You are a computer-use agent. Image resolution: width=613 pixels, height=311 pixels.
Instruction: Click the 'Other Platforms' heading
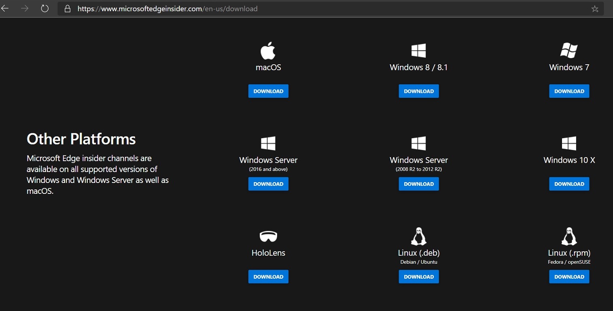[x=81, y=139]
